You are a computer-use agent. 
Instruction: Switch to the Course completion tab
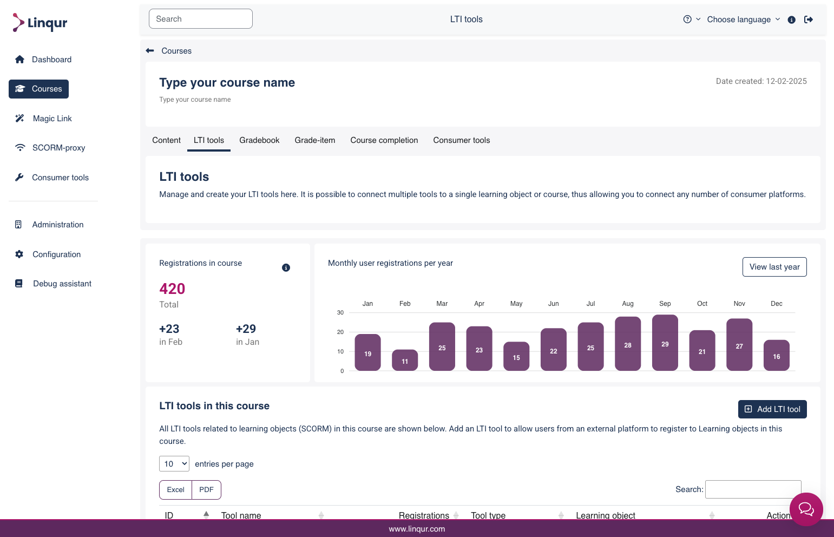[x=384, y=140]
